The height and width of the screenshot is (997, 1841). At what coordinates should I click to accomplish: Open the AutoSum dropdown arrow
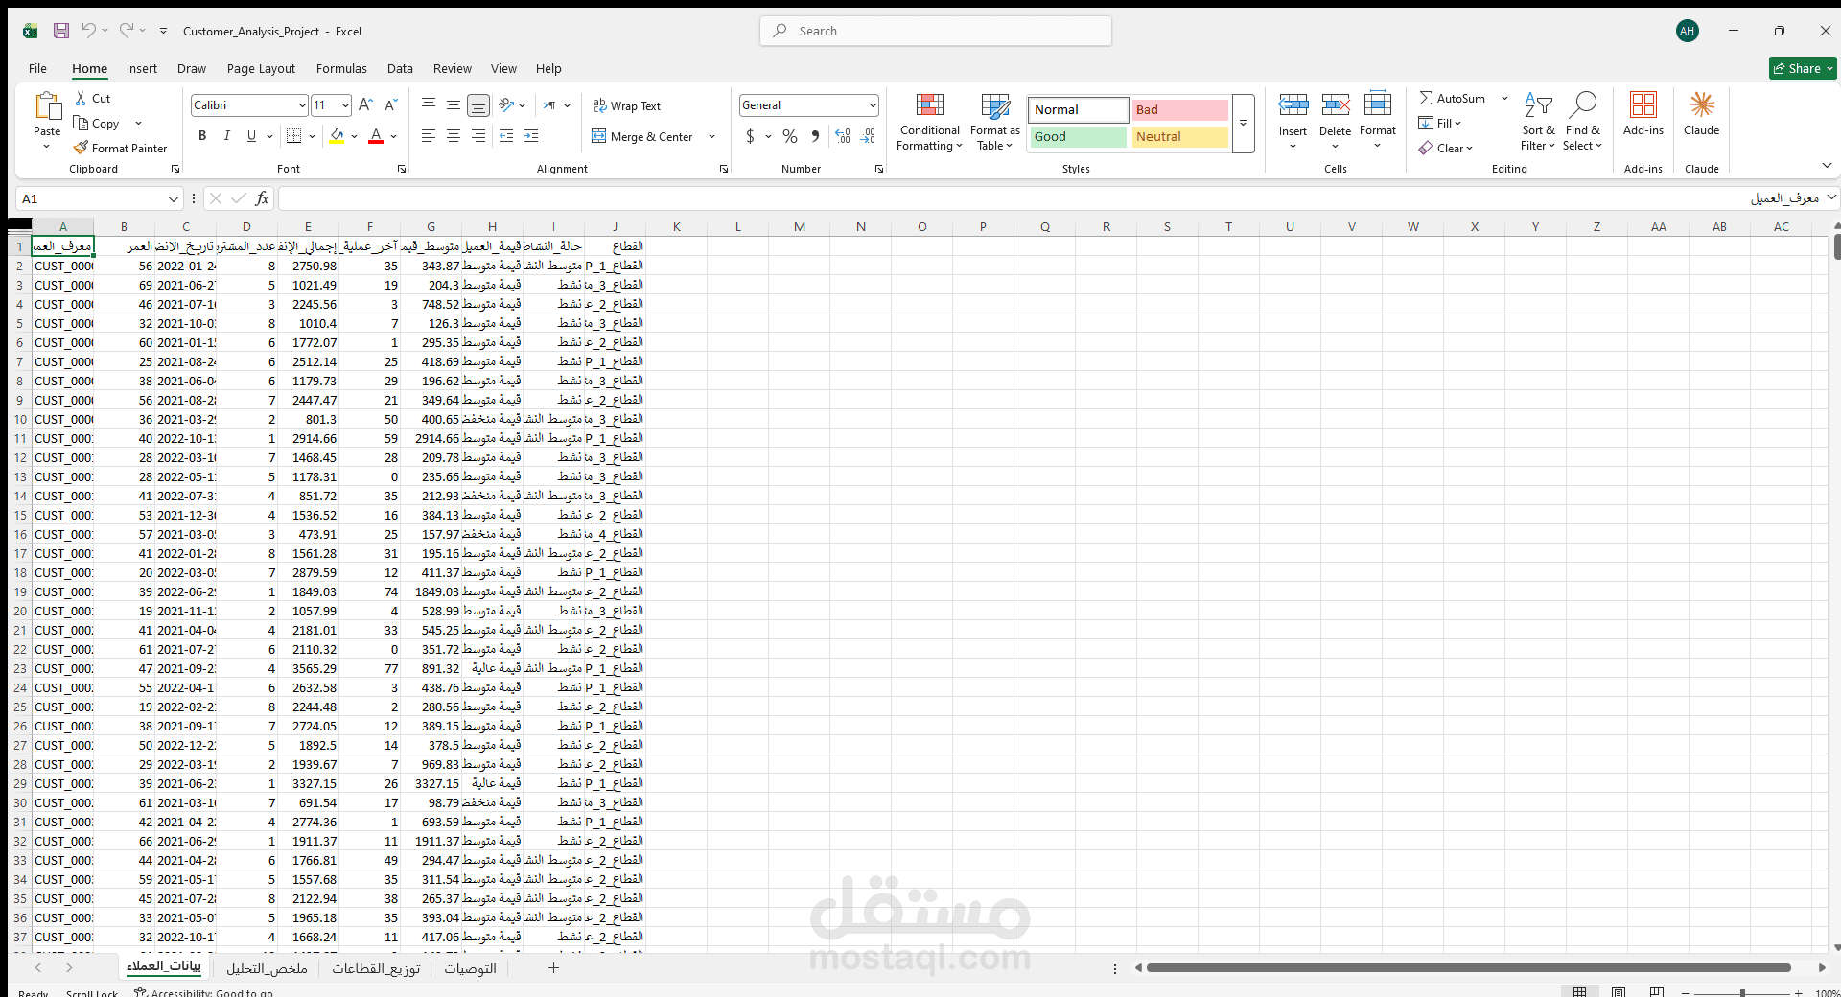click(1504, 99)
